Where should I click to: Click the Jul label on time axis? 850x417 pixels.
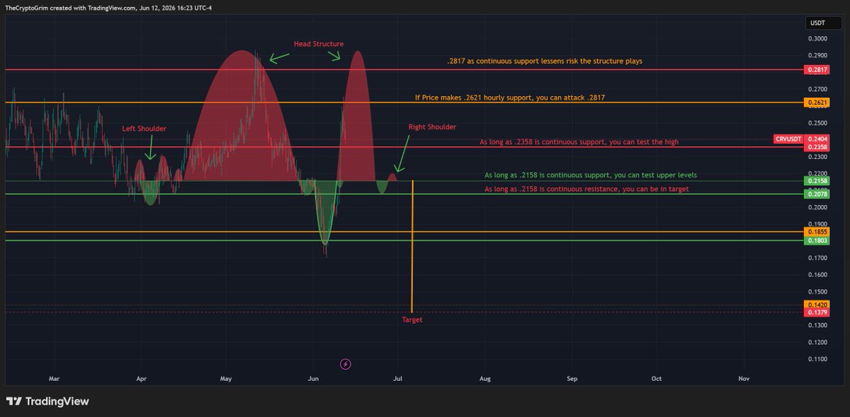point(398,379)
